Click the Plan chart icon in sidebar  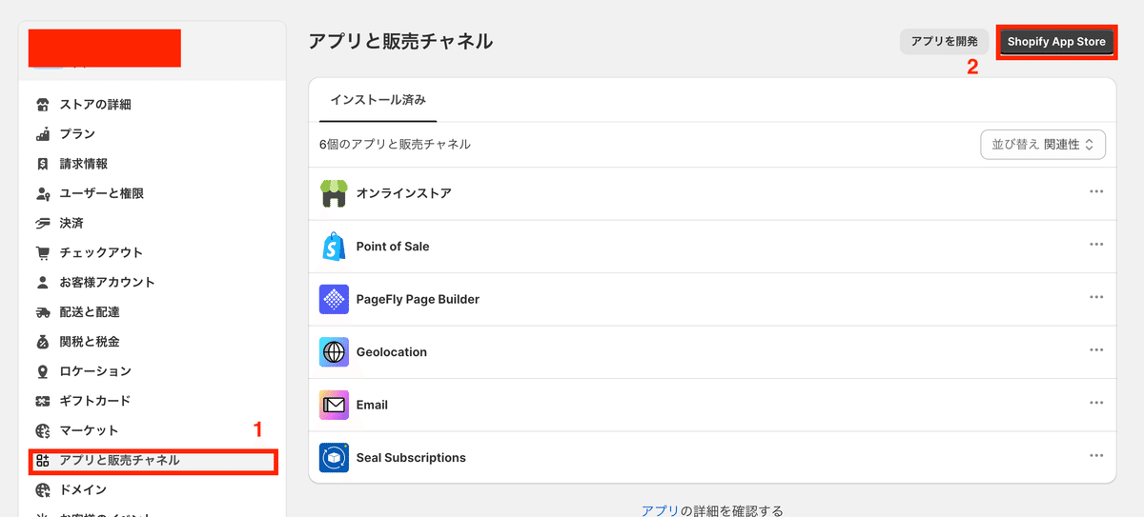click(42, 134)
